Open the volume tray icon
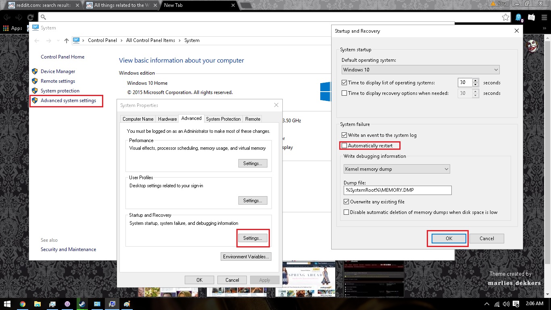Screen dimensions: 551x310 (507, 304)
